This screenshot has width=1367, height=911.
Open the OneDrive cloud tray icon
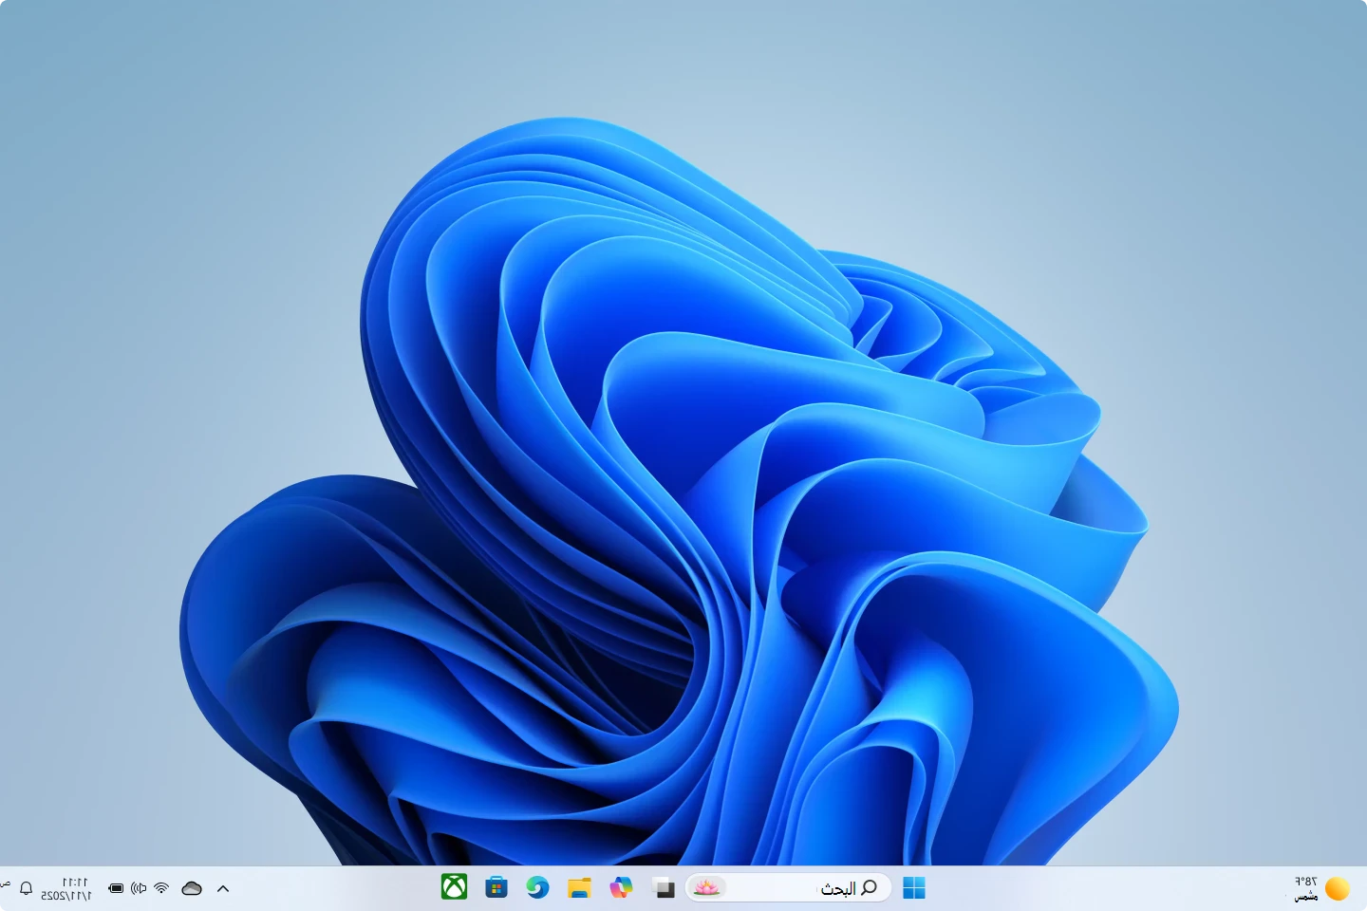coord(192,889)
